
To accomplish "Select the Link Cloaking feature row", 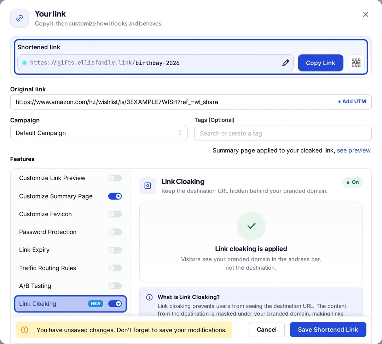I will (70, 304).
